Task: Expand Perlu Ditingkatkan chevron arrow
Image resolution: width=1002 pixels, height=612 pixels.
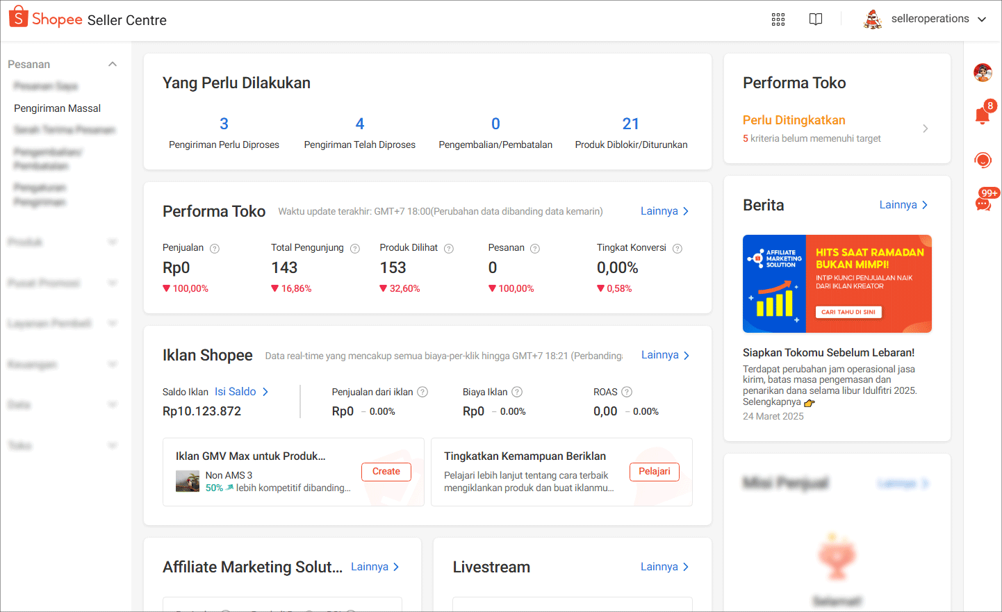Action: coord(925,129)
